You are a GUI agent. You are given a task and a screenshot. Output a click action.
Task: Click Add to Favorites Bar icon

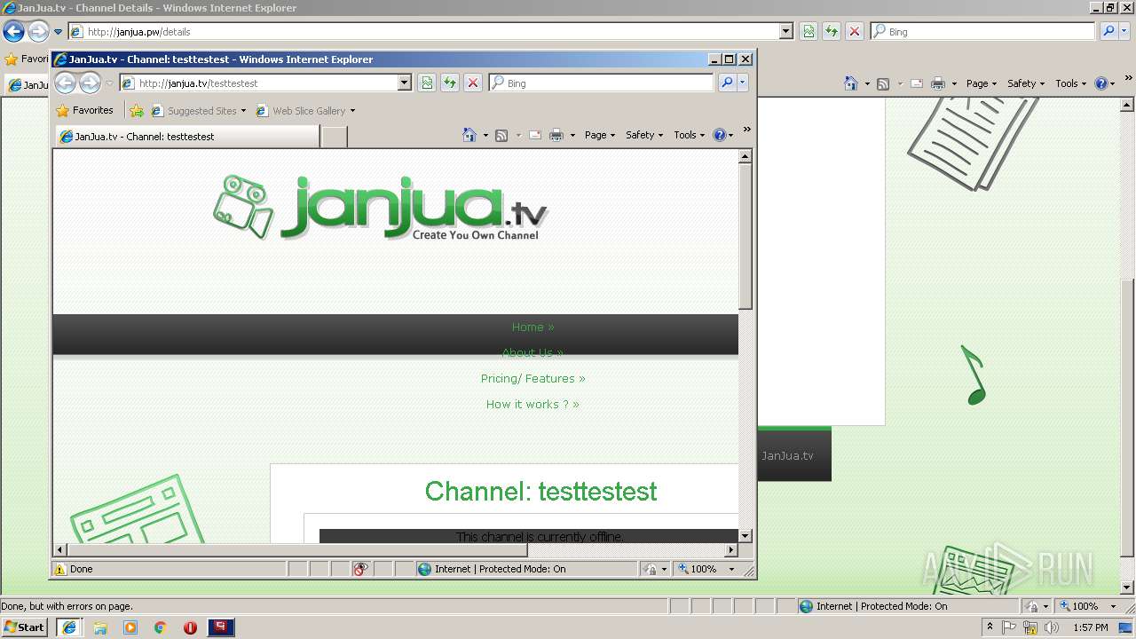click(x=136, y=111)
